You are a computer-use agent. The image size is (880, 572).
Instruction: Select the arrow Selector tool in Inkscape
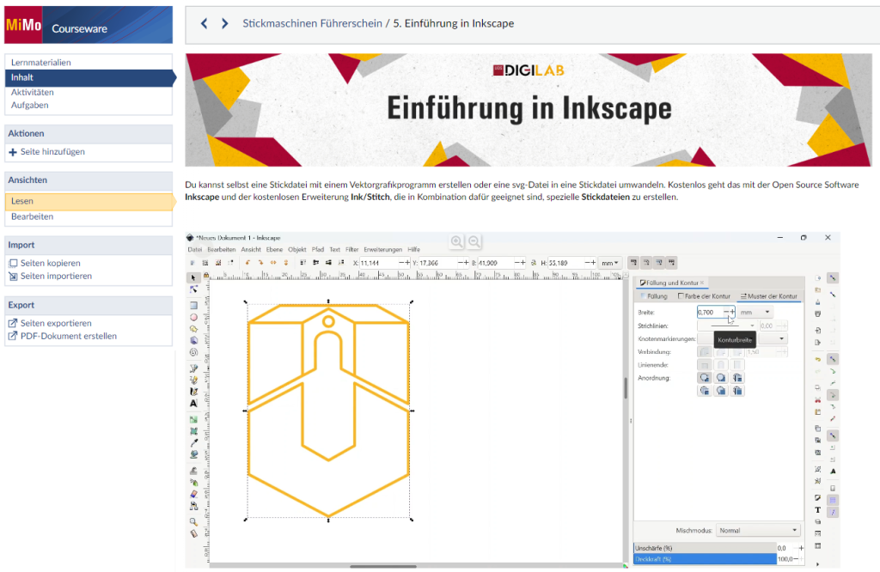[x=193, y=277]
